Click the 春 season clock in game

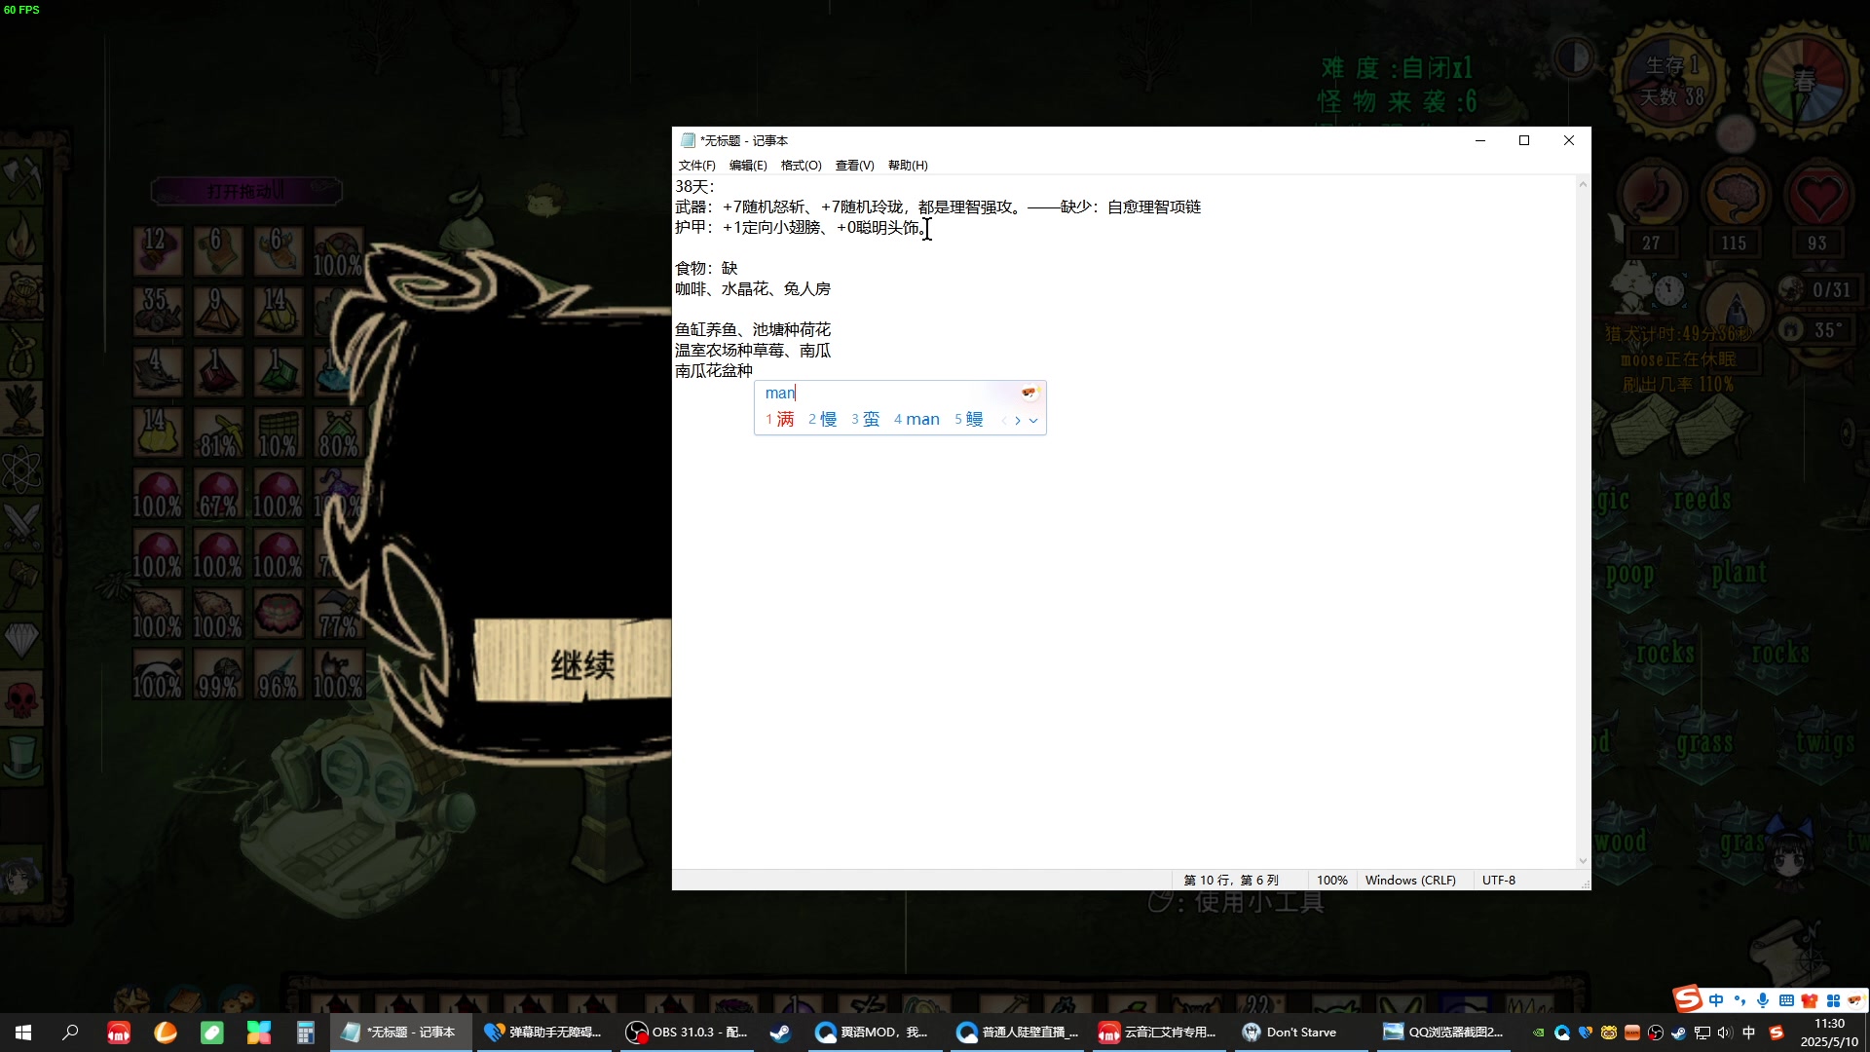(1804, 83)
